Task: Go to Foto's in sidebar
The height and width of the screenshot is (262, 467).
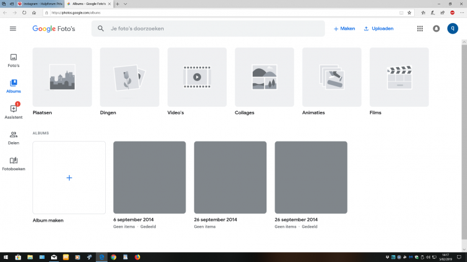Action: (x=13, y=60)
